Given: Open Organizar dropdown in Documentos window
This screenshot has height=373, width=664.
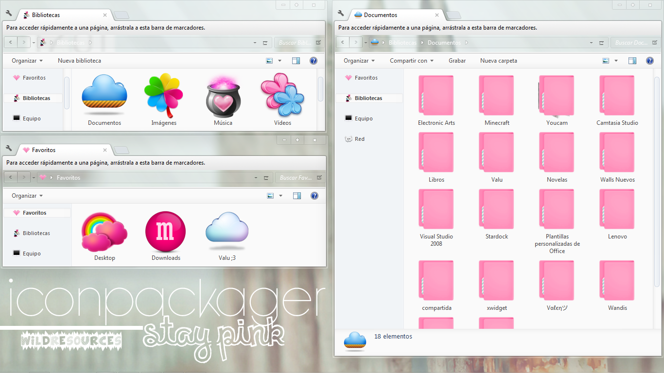Looking at the screenshot, I should click(x=359, y=61).
